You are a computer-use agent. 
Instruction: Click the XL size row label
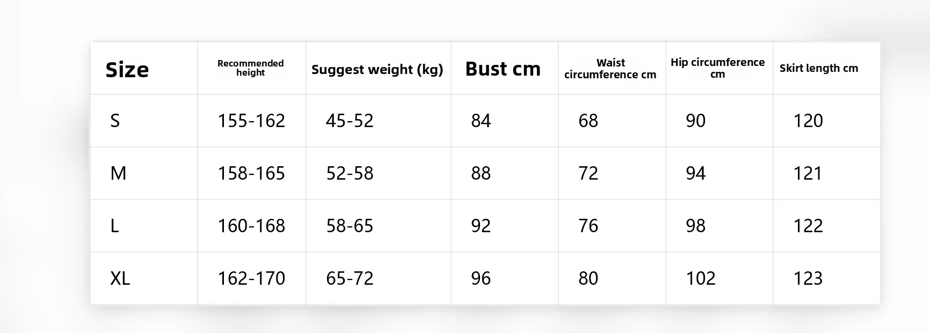[120, 278]
